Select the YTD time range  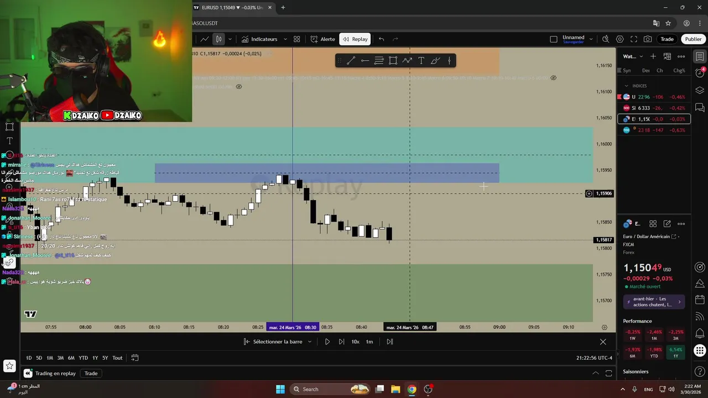click(83, 358)
